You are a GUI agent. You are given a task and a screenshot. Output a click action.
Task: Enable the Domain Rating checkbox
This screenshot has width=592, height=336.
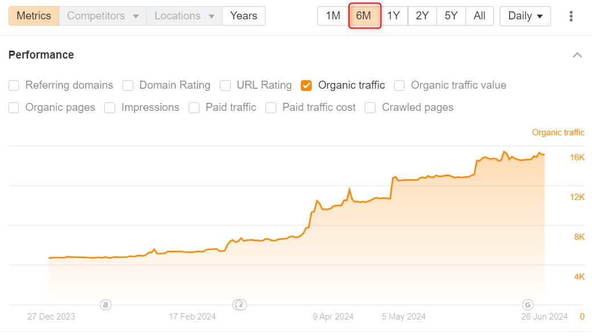pos(128,85)
